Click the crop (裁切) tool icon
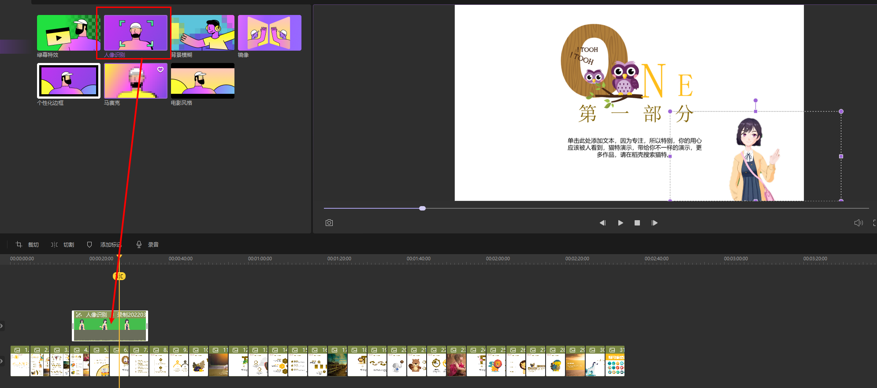Screen dimensions: 877x388 click(x=19, y=244)
